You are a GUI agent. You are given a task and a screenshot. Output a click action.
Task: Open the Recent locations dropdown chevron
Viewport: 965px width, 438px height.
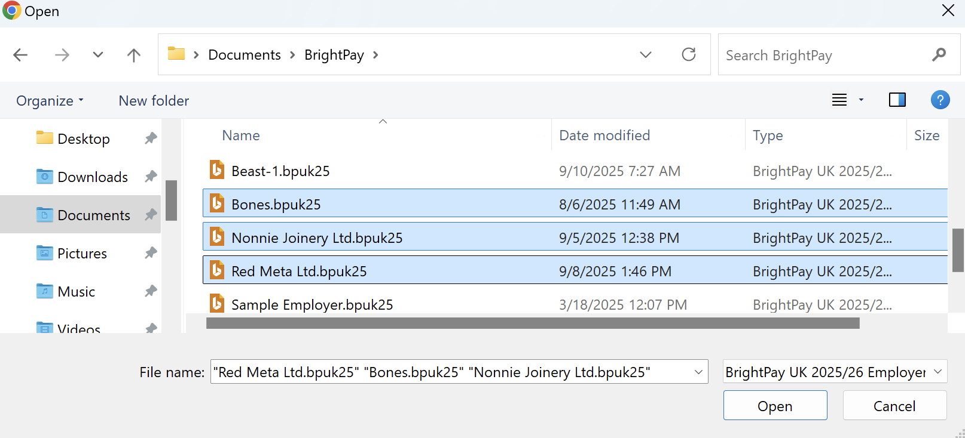(98, 55)
